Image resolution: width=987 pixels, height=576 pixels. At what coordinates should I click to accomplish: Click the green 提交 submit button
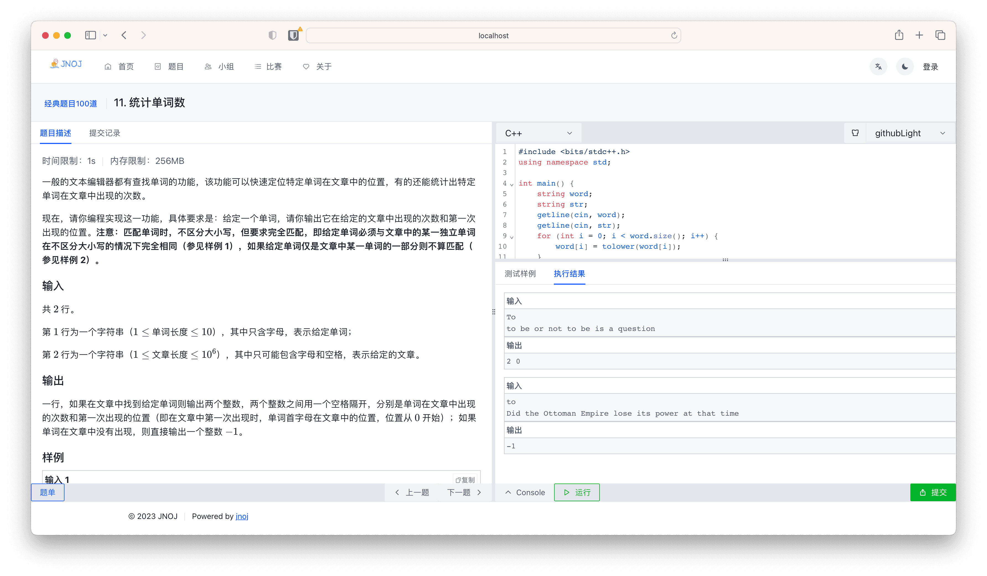(932, 492)
